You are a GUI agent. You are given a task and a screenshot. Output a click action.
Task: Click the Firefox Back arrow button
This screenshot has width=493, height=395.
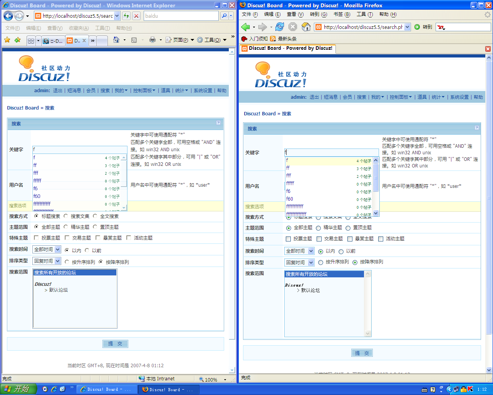coord(245,27)
